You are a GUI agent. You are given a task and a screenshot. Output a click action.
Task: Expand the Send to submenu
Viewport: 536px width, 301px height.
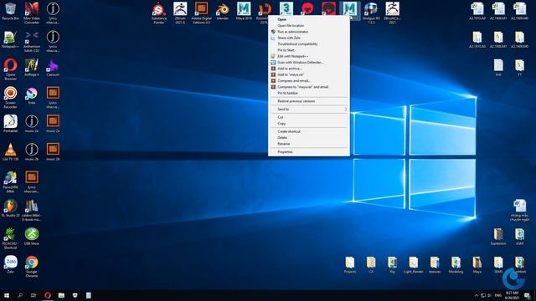[x=309, y=110]
